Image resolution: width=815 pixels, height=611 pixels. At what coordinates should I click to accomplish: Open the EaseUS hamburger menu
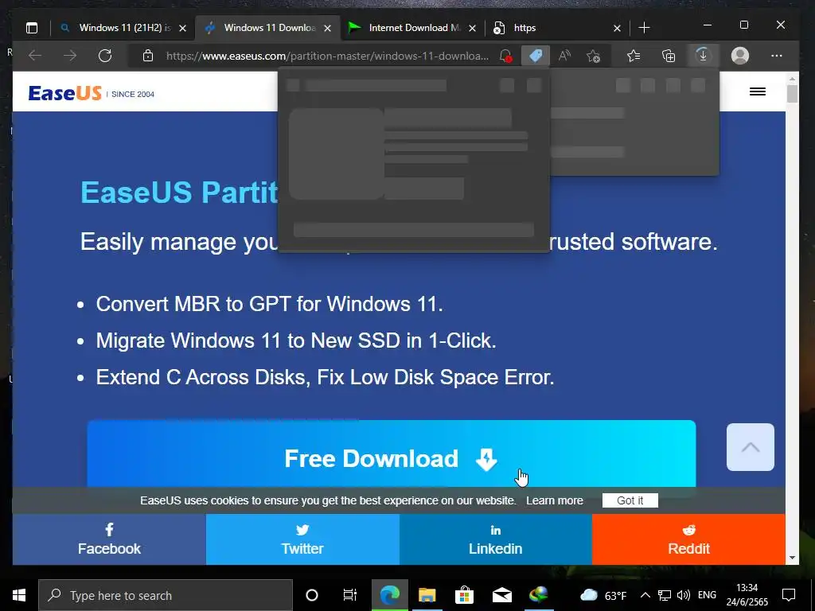click(758, 91)
